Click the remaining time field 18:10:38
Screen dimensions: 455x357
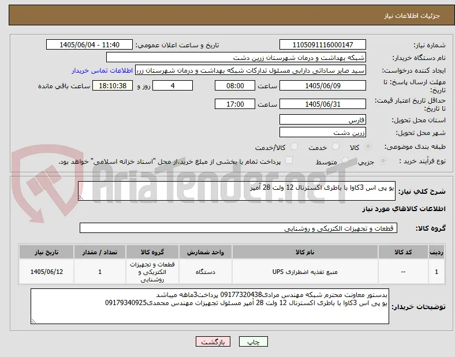[x=113, y=85]
